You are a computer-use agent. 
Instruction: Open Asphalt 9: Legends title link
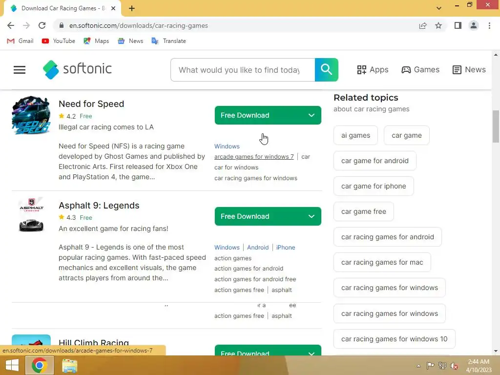click(x=99, y=206)
